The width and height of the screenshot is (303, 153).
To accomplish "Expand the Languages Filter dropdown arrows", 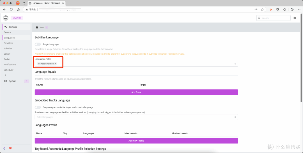I will [235, 64].
